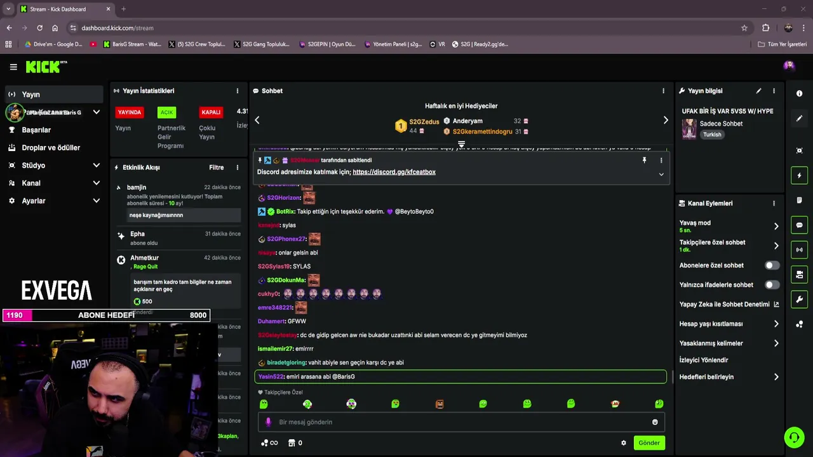
Task: Toggle the lightning bolt icon in right rail
Action: pyautogui.click(x=799, y=175)
